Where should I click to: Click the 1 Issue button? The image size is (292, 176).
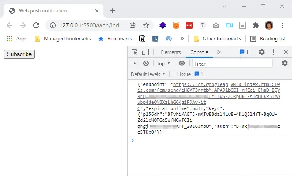189,74
